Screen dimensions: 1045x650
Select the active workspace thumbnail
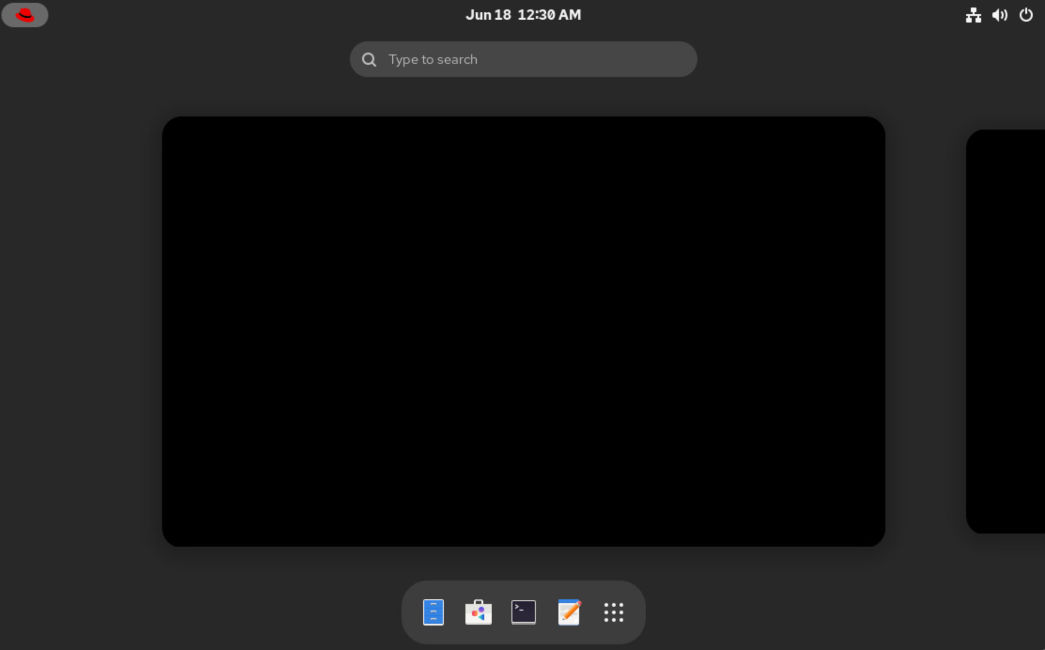pos(522,331)
